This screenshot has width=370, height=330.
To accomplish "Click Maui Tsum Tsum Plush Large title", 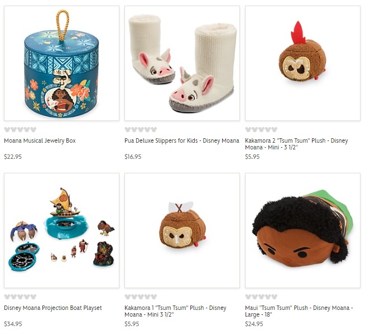I will coord(299,311).
